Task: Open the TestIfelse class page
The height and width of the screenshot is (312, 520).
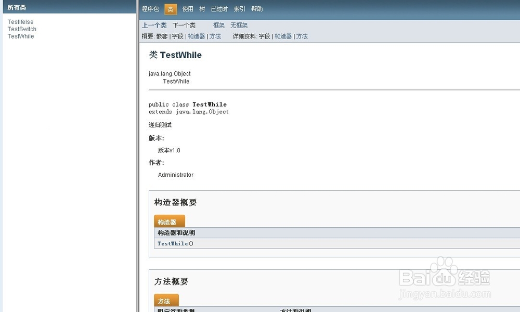Action: coord(20,22)
